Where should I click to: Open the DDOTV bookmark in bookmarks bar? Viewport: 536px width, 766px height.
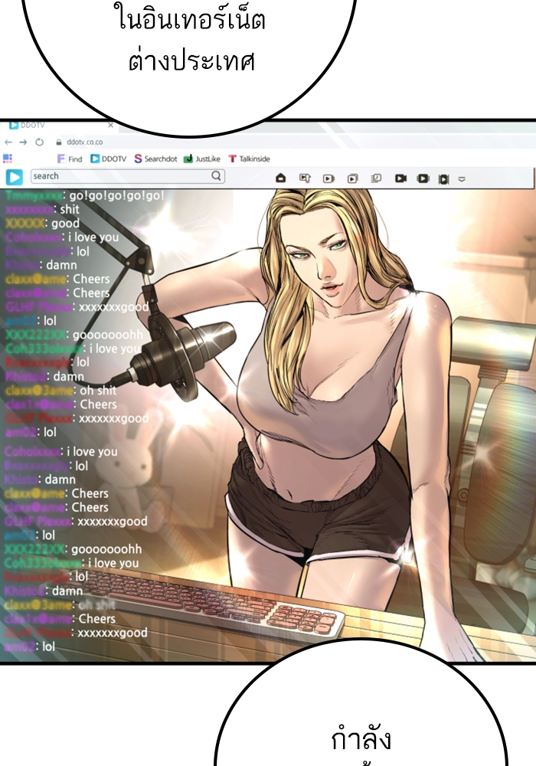(109, 159)
